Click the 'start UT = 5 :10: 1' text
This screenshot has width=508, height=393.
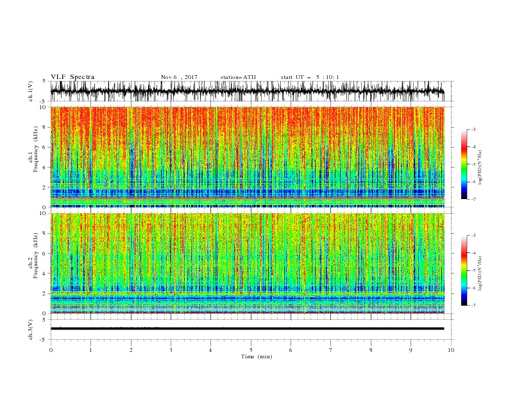point(310,77)
